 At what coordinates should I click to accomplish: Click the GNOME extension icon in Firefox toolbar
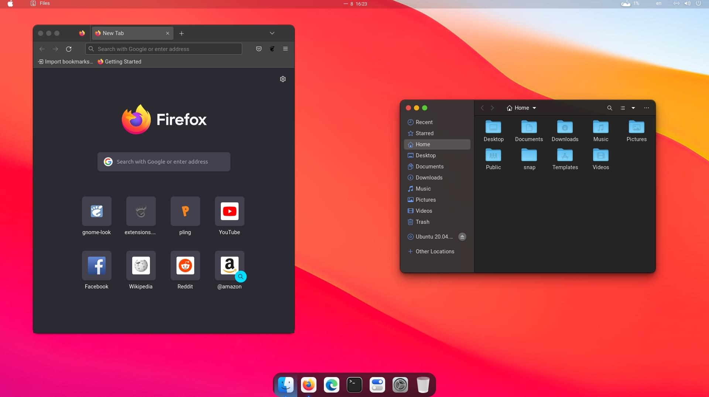tap(272, 49)
